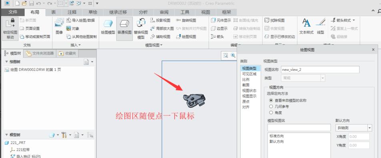Image resolution: width=381 pixels, height=158 pixels.
Task: Open the 文件 menu
Action: pos(13,12)
